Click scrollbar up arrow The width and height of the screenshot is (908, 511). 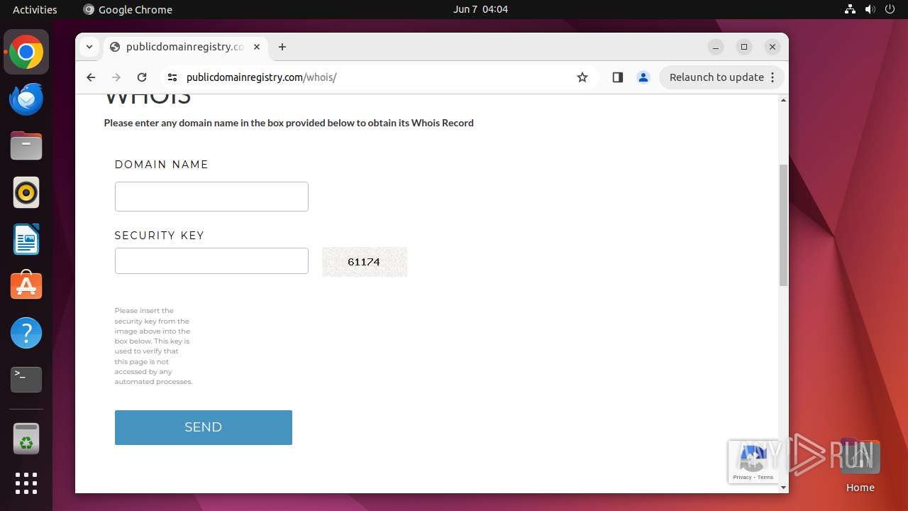[783, 100]
